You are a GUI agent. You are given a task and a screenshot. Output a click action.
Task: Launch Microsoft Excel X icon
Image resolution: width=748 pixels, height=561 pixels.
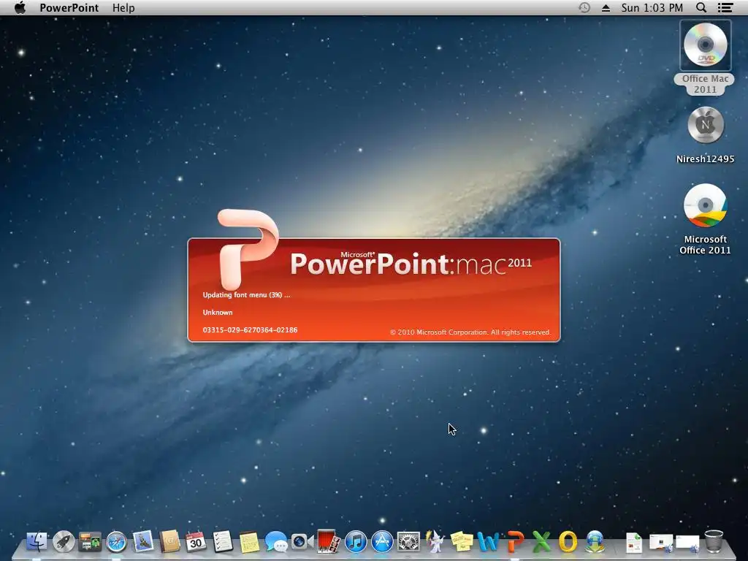click(541, 542)
